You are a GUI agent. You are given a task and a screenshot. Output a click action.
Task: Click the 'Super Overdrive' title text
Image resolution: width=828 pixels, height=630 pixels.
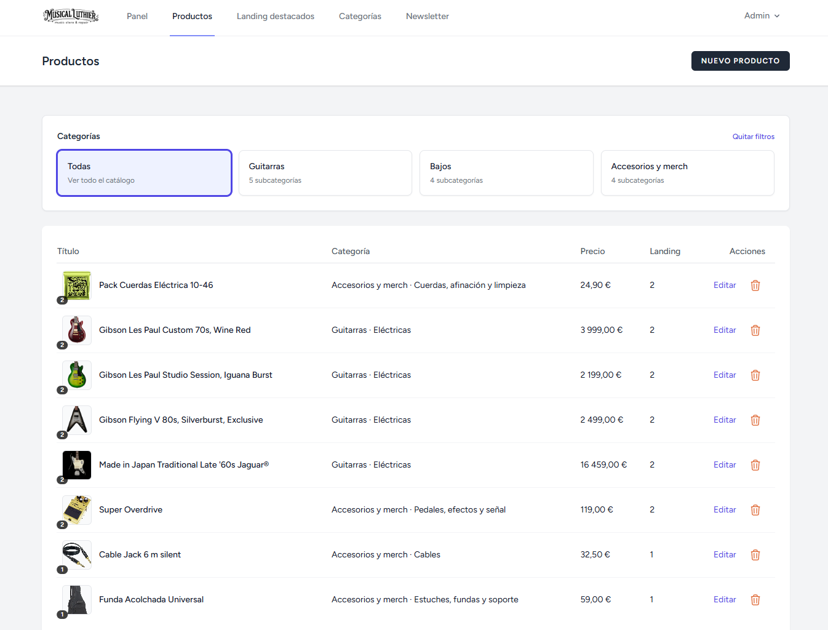tap(131, 510)
